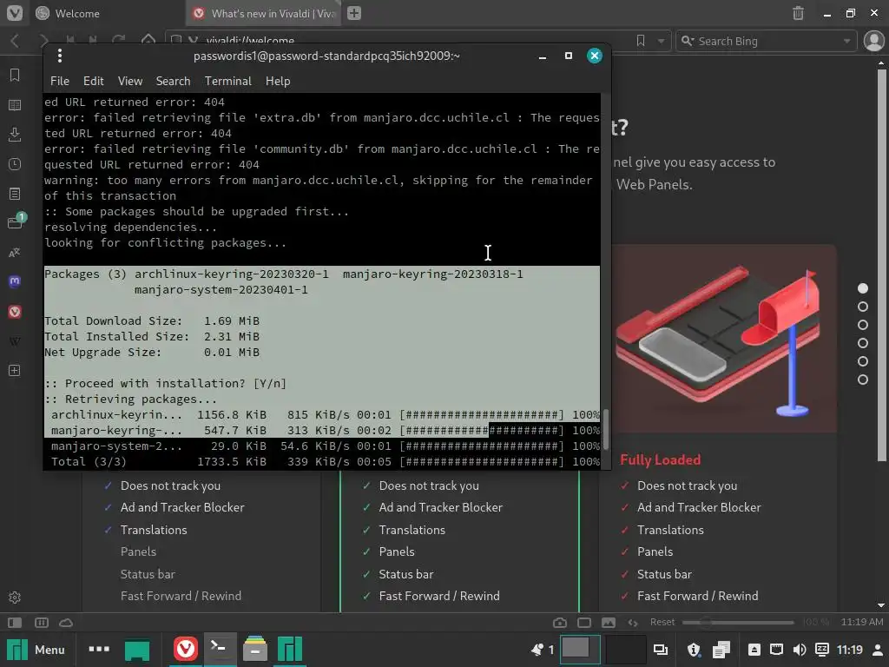This screenshot has width=889, height=667.
Task: Reset the page zoom level
Action: tap(662, 622)
